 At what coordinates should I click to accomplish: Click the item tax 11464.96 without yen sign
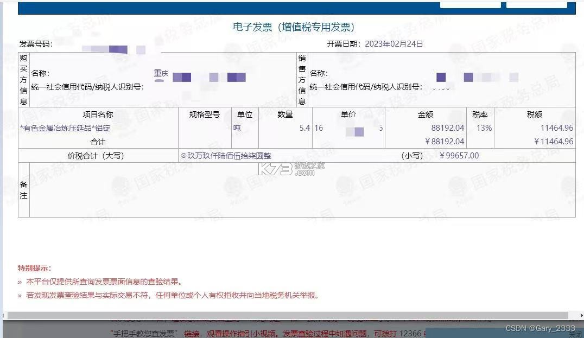tap(556, 128)
